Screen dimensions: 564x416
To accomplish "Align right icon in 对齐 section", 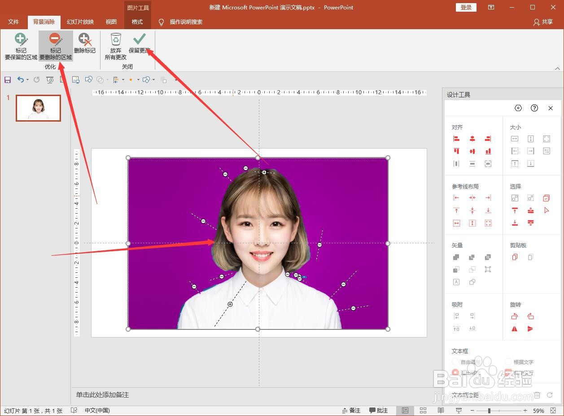I will (488, 139).
